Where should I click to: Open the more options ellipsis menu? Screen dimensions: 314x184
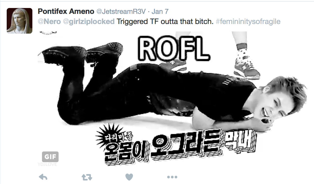pos(172,177)
